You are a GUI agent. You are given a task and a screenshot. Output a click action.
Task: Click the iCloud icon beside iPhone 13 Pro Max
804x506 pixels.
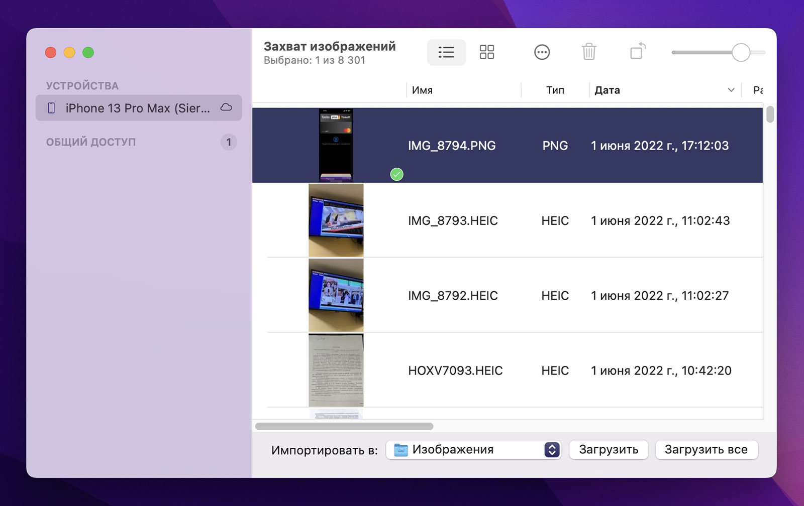(226, 107)
